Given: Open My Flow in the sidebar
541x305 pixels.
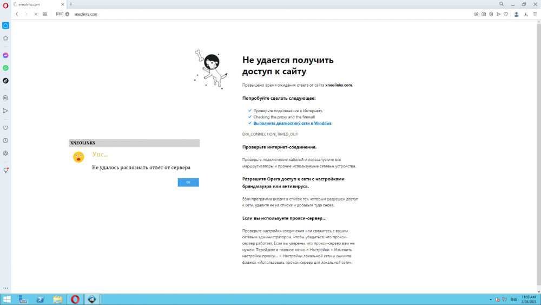Looking at the screenshot, I should tap(5, 111).
